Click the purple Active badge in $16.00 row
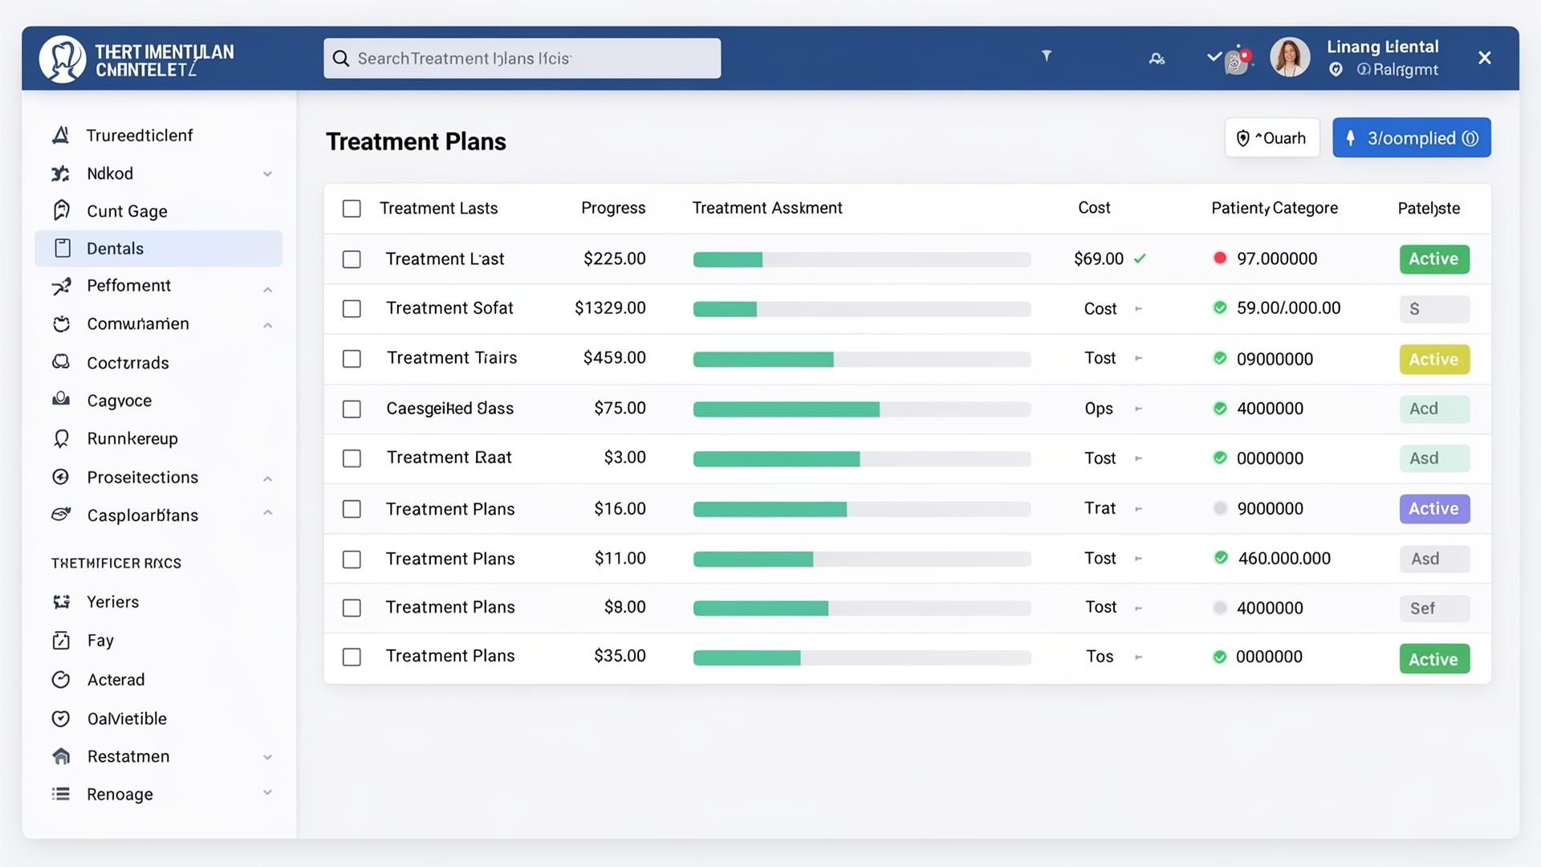Image resolution: width=1541 pixels, height=867 pixels. tap(1434, 509)
